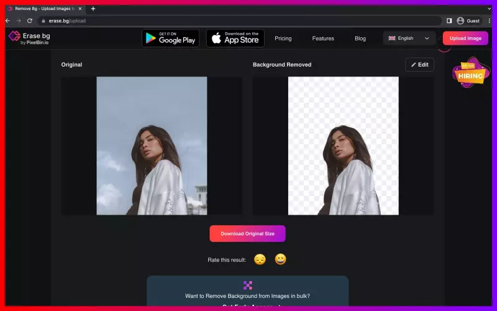Toggle the browser side panel icon
Image resolution: width=497 pixels, height=311 pixels.
coord(449,21)
